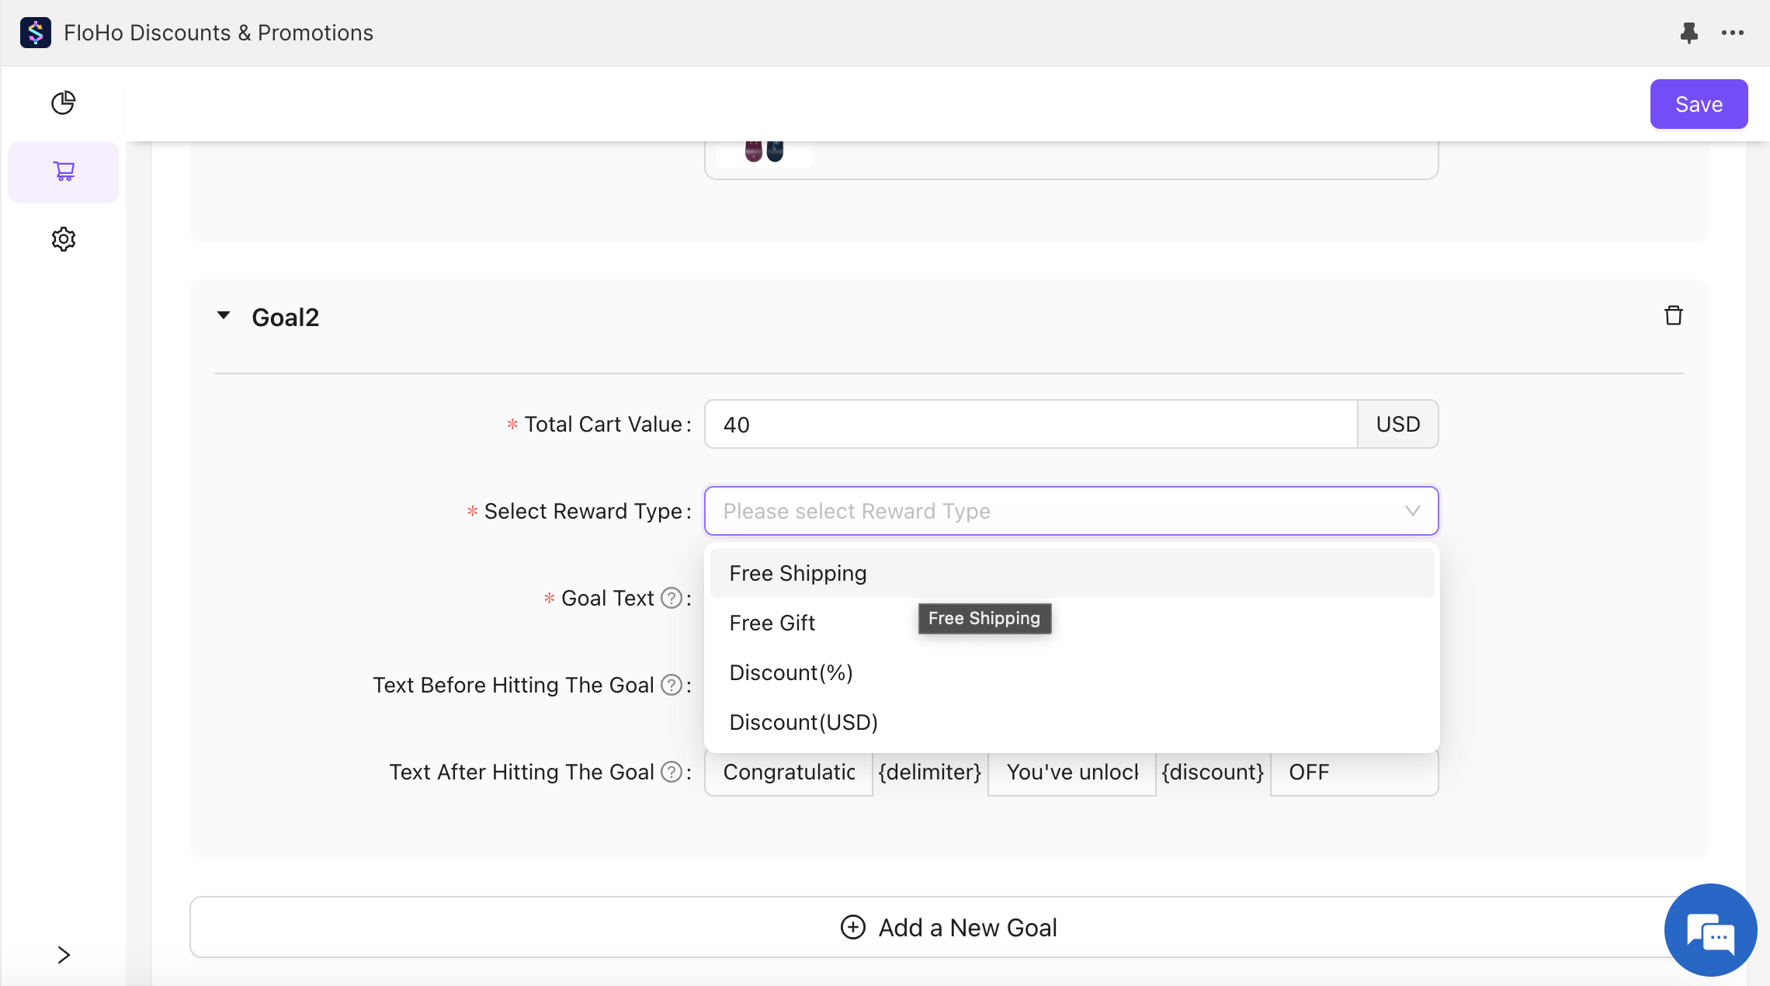
Task: Choose Free Gift reward option
Action: (x=772, y=623)
